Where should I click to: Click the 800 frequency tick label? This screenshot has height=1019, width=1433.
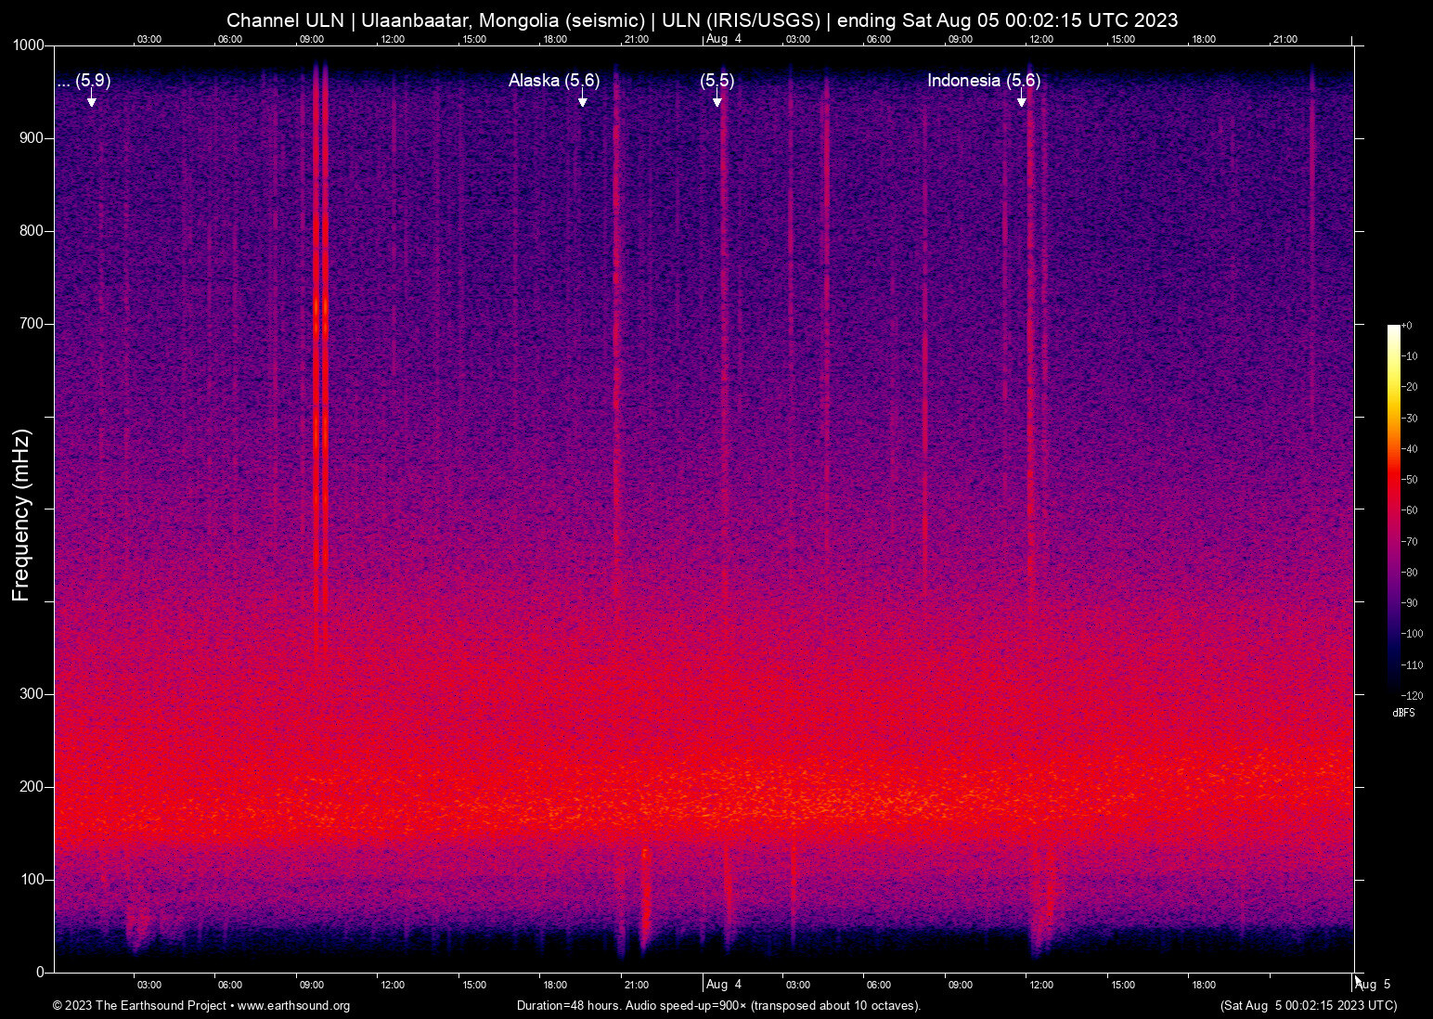point(32,231)
